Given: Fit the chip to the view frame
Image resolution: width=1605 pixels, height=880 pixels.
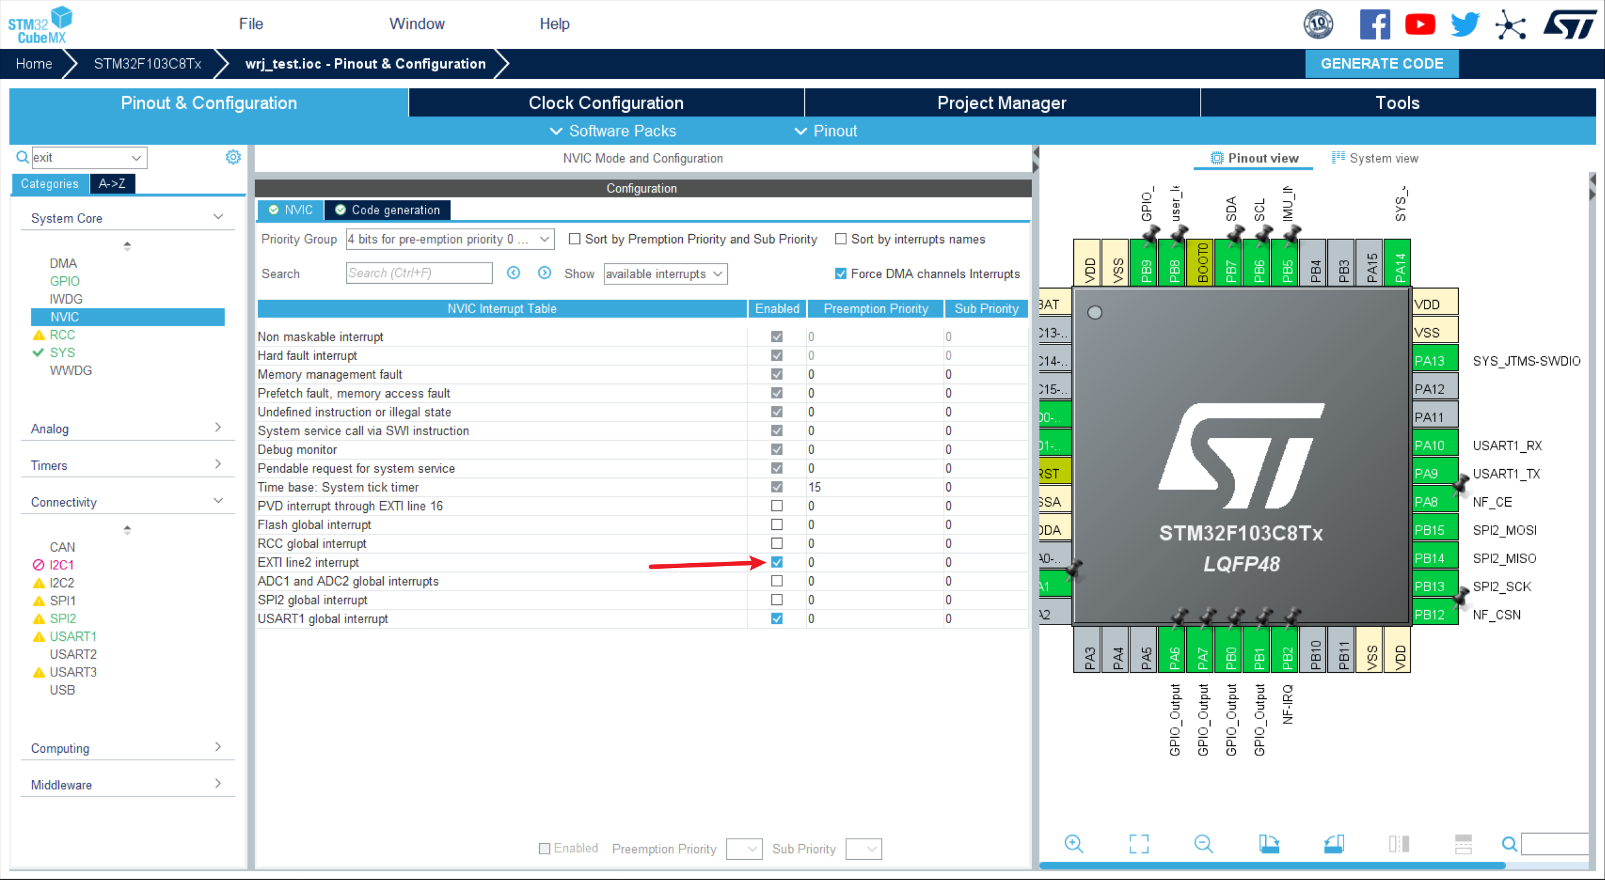Looking at the screenshot, I should coord(1139,844).
